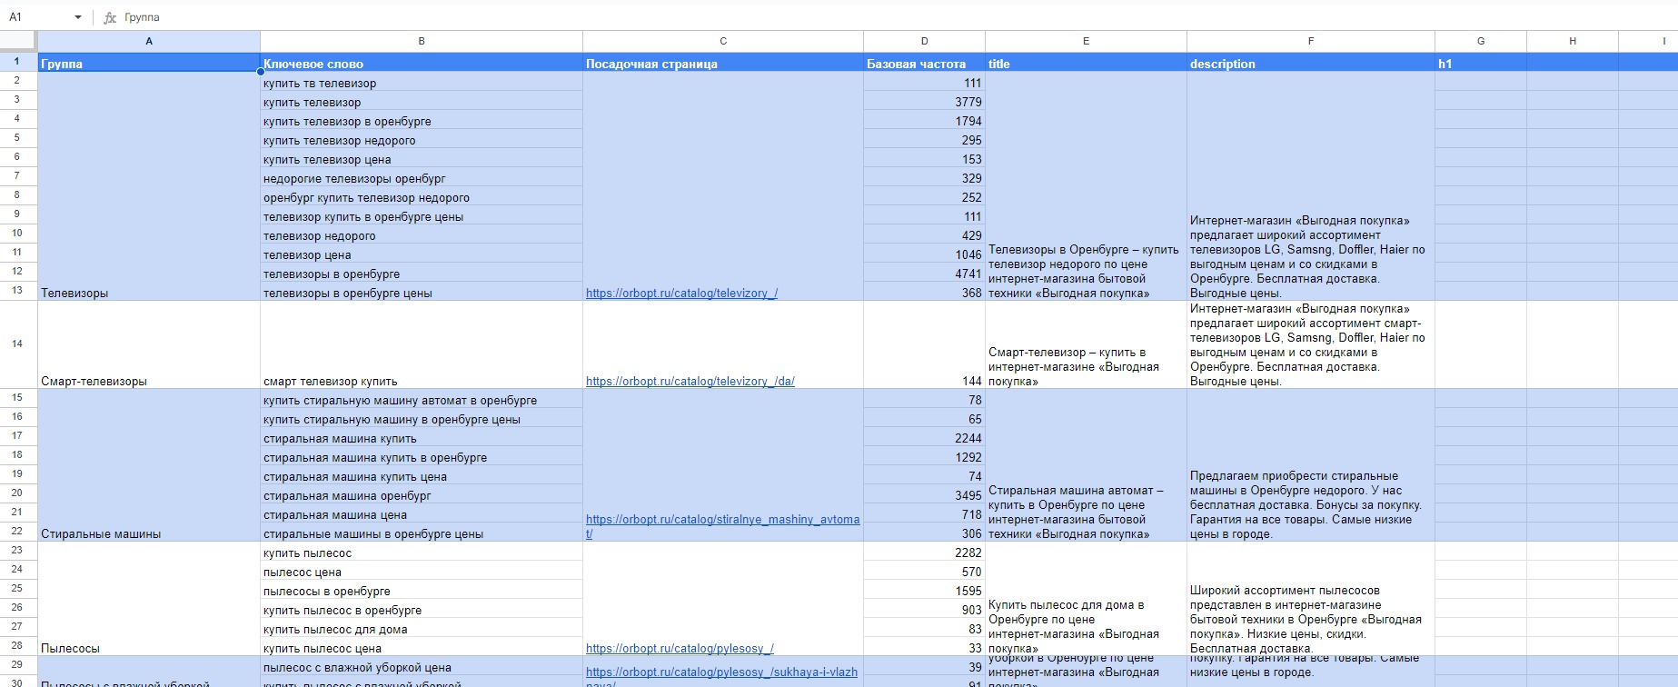This screenshot has width=1678, height=687.
Task: Select title cell Стиральная машина автомат –
Action: coord(1086,466)
